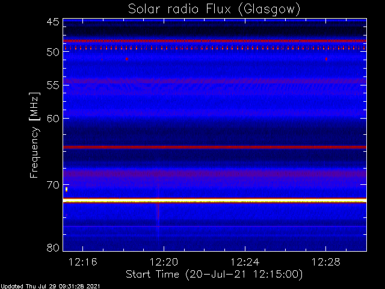385x289 pixels.
Task: Click the yellow spot near 70 MHz at left edge
Action: 66,189
